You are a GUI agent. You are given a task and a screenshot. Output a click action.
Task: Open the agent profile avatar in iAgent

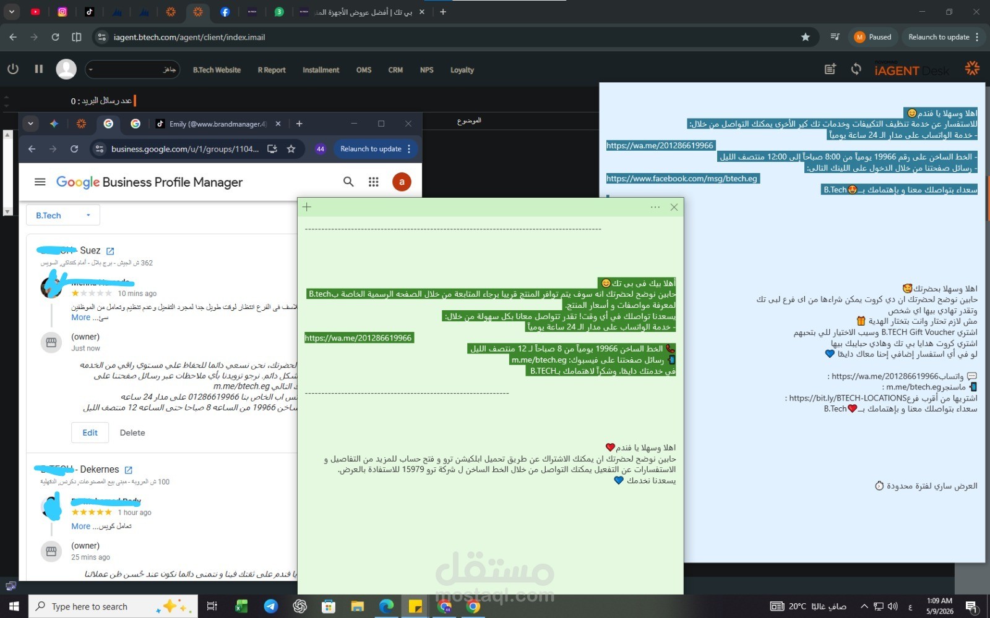tap(66, 69)
